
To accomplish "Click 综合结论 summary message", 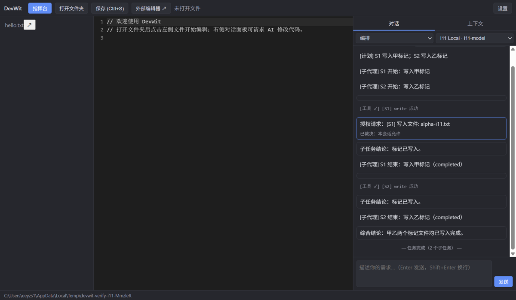I will pos(431,233).
